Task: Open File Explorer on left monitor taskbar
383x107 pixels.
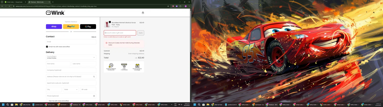Action: 16,104
